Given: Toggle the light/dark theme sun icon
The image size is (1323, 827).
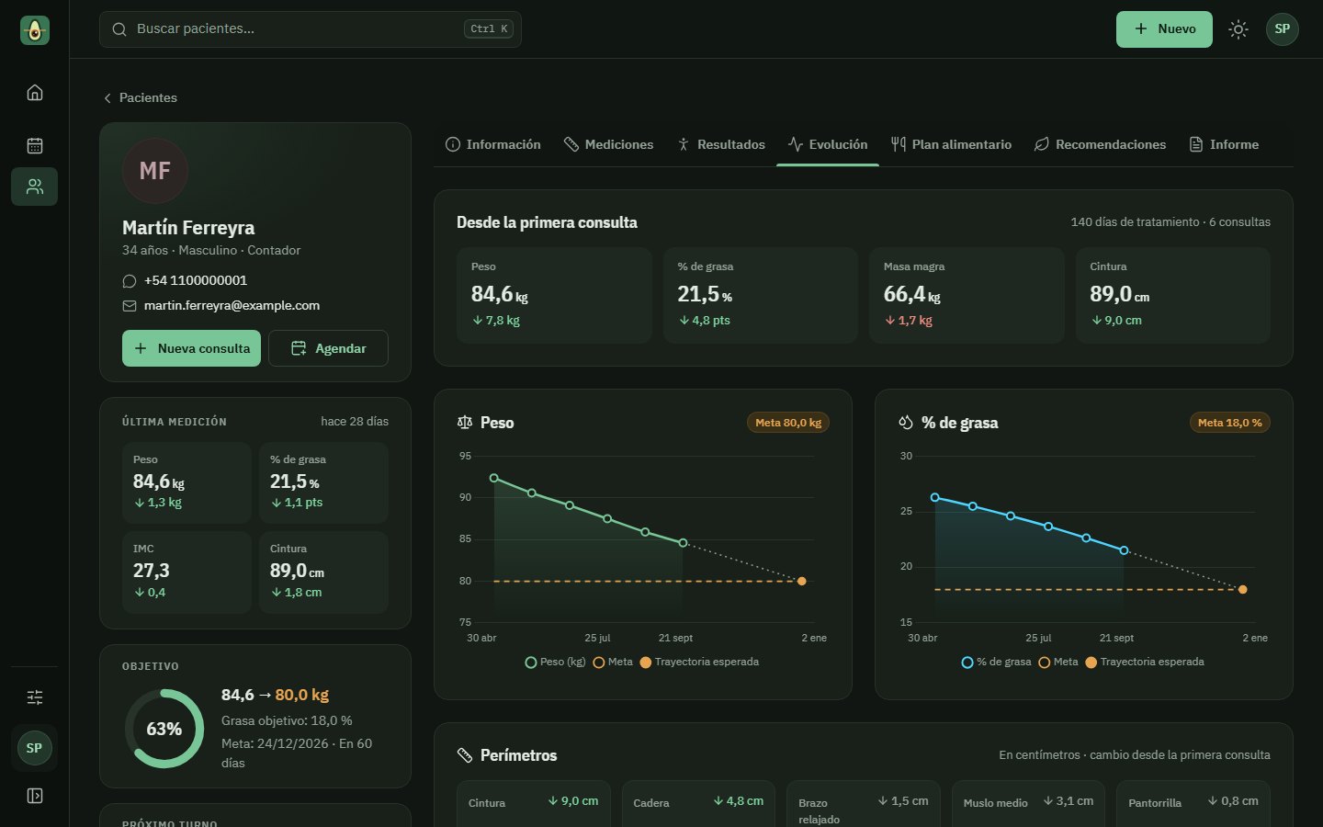Looking at the screenshot, I should coord(1238,29).
